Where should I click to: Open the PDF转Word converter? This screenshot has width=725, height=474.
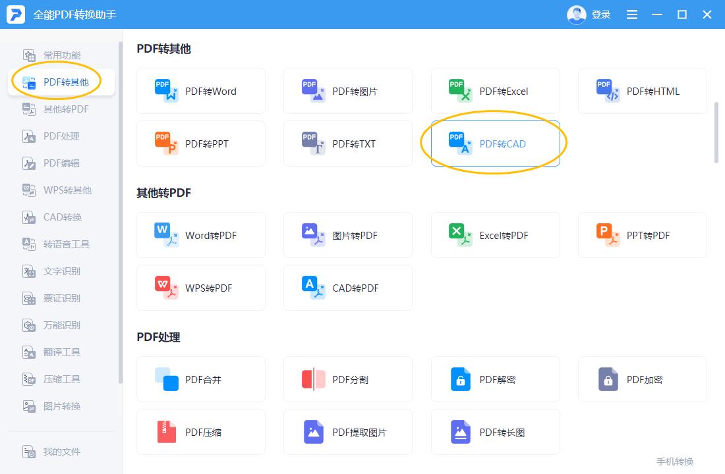[x=200, y=91]
